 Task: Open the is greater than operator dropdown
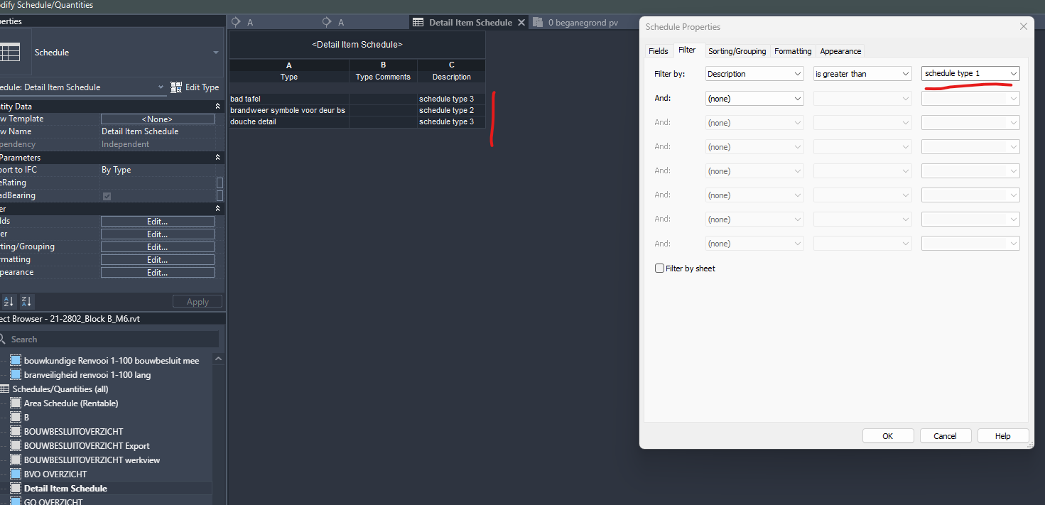click(x=862, y=73)
